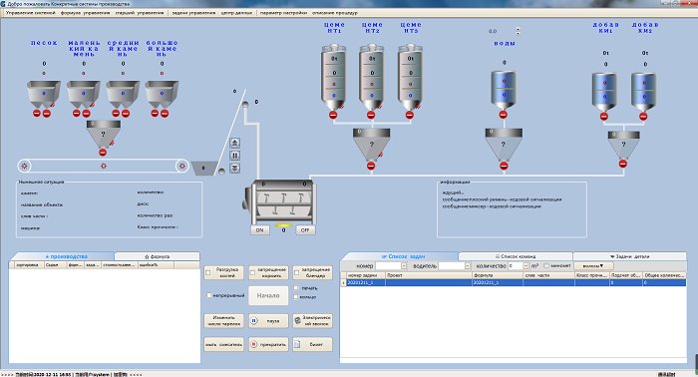The width and height of the screenshot is (698, 377).
Task: Open the номер dropdown in task list
Action: pyautogui.click(x=404, y=265)
